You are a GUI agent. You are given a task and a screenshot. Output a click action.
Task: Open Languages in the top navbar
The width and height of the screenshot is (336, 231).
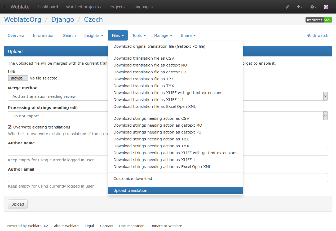click(143, 7)
